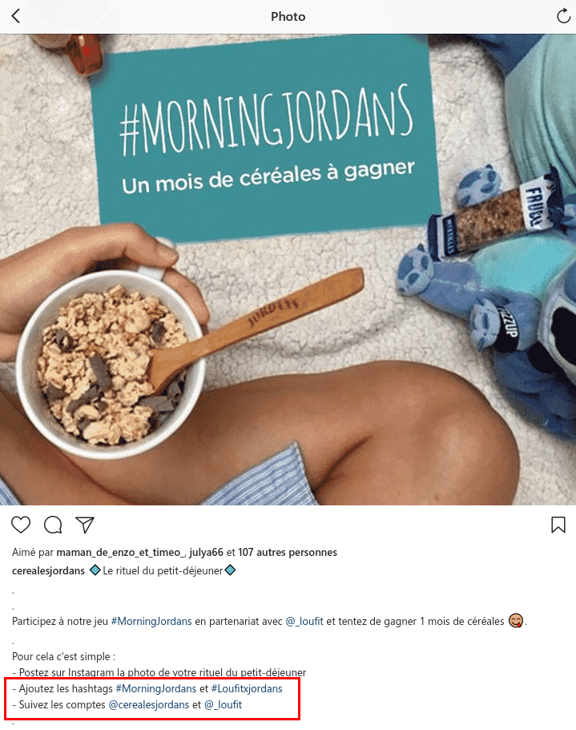
Task: Open @cerealesjordans mention in Suivez line
Action: tap(149, 705)
